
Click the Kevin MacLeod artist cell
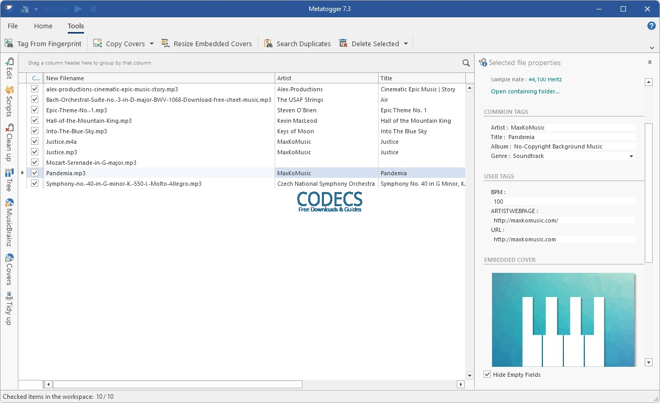pyautogui.click(x=327, y=120)
